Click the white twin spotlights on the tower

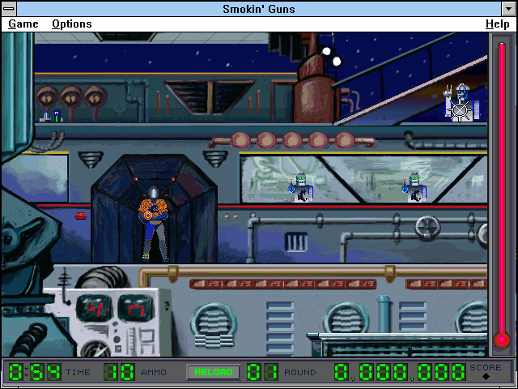(330, 56)
